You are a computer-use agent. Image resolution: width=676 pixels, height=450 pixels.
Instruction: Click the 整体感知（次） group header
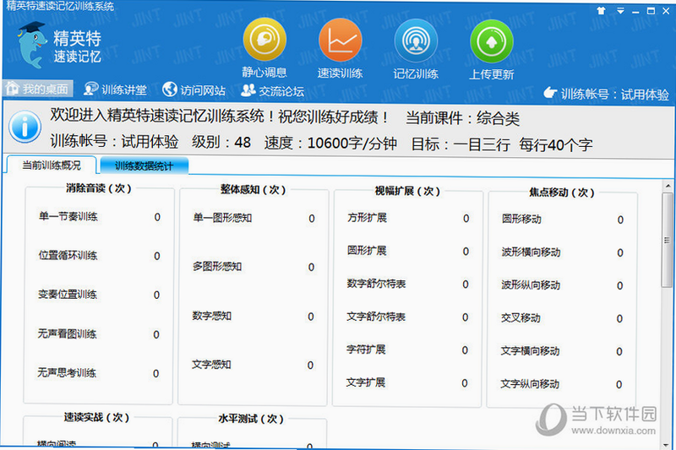pos(253,189)
